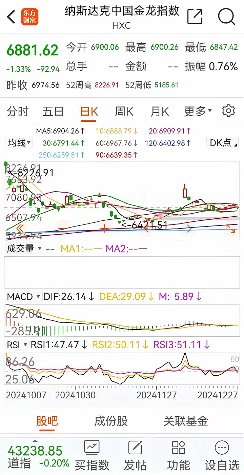Open the 关联基金 tab
The height and width of the screenshot is (475, 244).
(x=186, y=421)
